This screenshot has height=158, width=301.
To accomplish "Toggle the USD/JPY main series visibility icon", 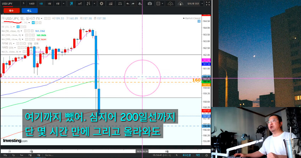I will coord(46,18).
